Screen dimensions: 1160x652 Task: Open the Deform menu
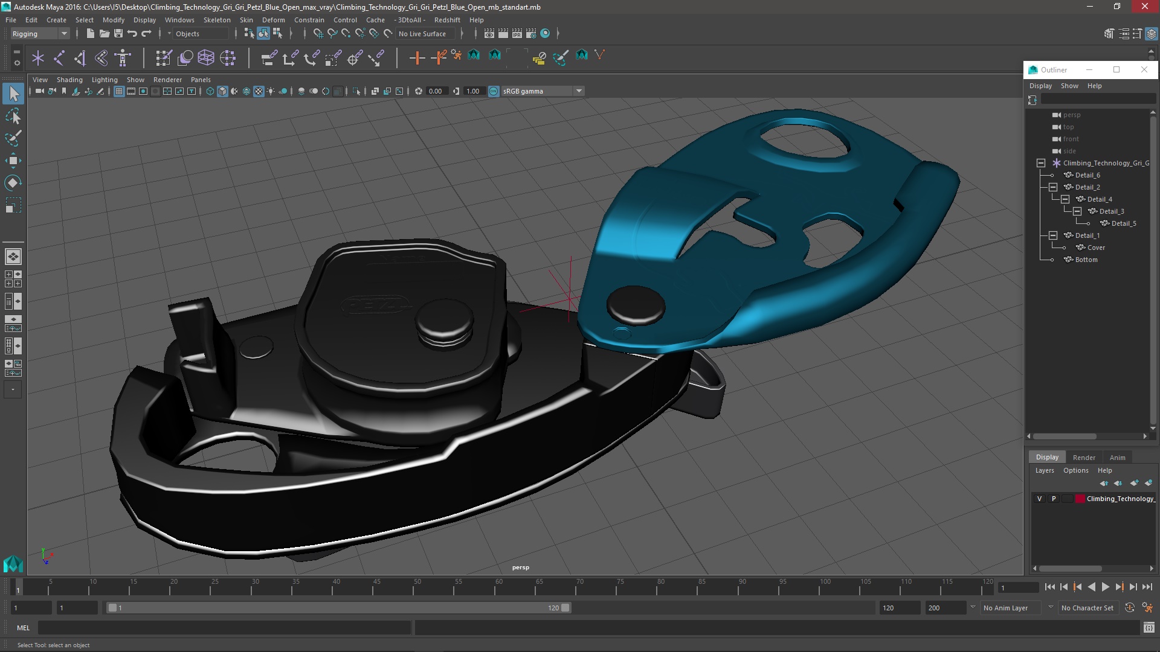point(273,20)
